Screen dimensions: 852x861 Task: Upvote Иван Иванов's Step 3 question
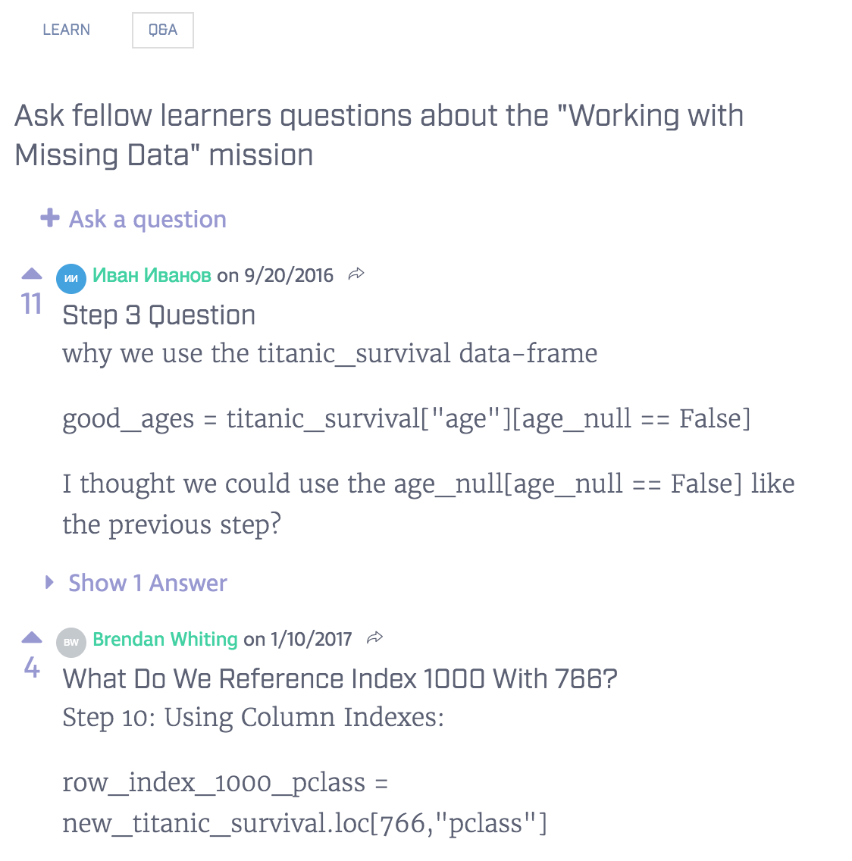(31, 274)
